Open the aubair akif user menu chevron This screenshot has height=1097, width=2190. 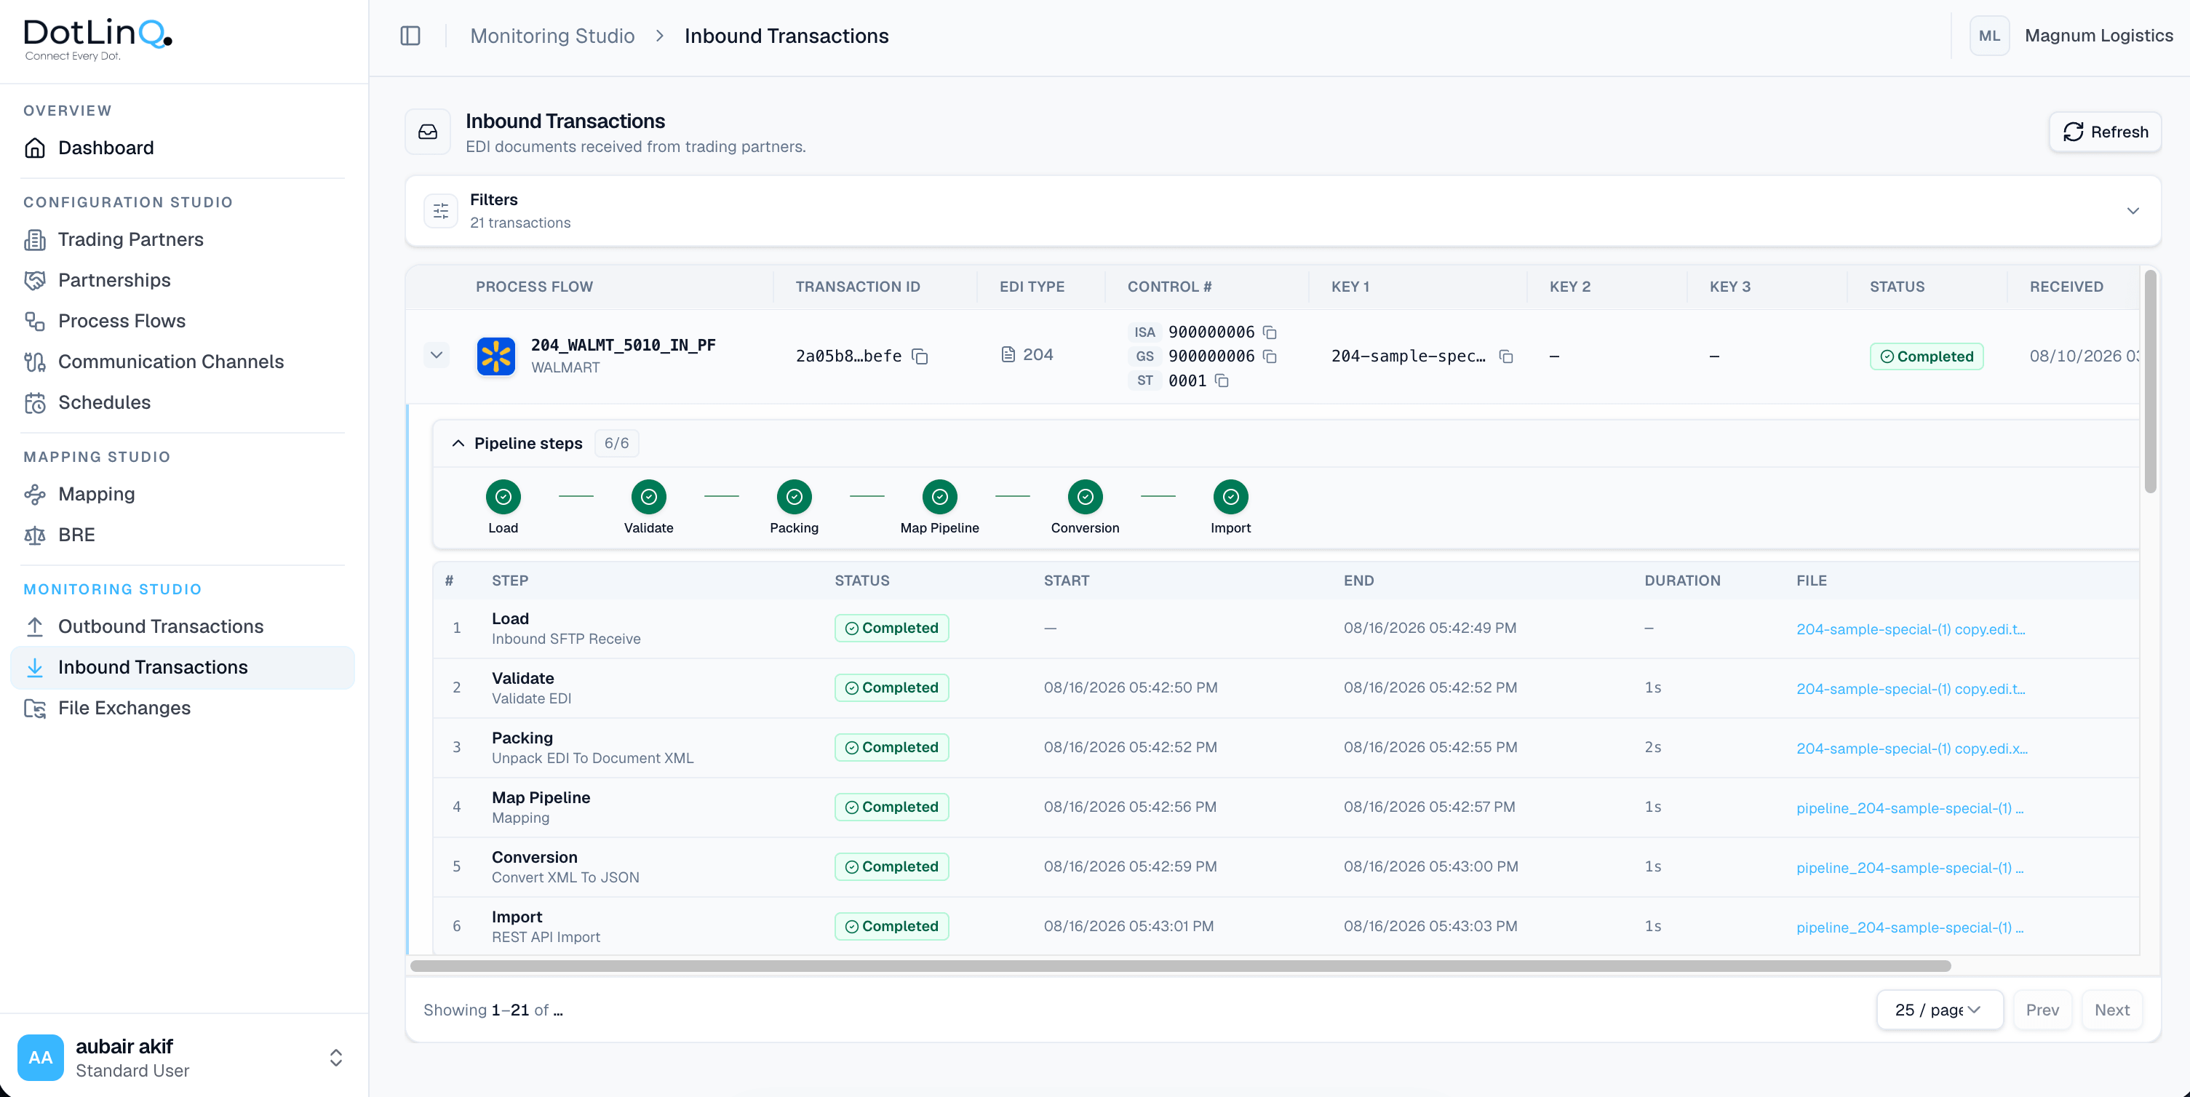tap(336, 1057)
